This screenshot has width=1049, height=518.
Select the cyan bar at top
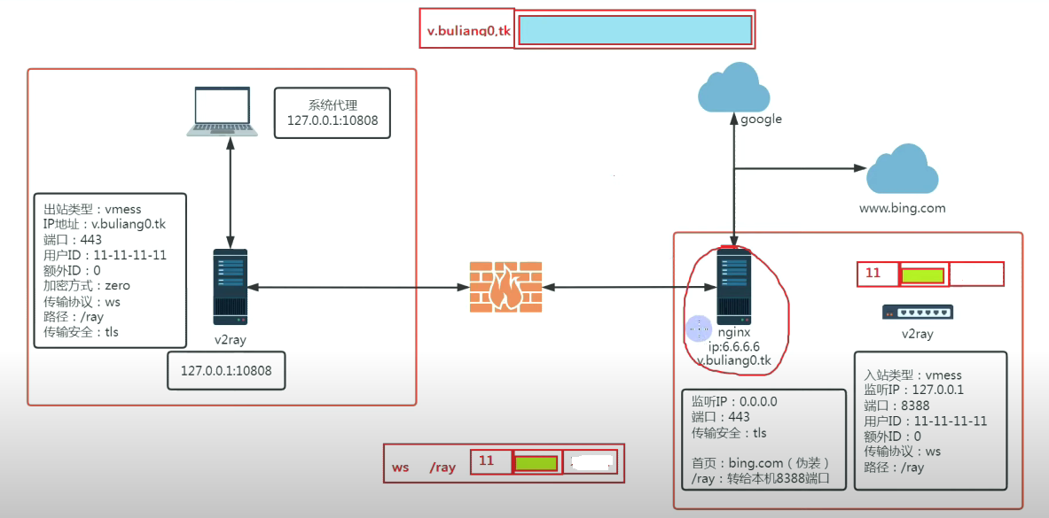click(x=635, y=31)
